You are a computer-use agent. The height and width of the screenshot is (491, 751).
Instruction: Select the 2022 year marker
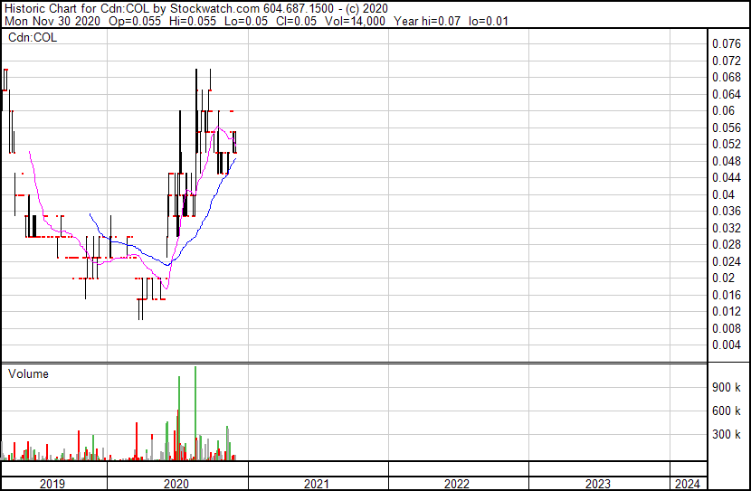pyautogui.click(x=457, y=484)
